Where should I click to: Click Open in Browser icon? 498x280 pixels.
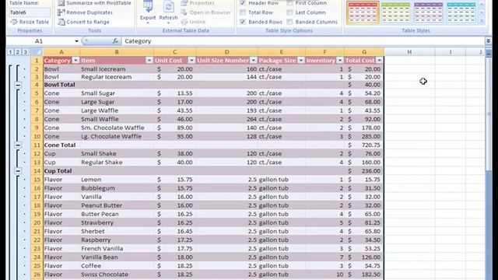184,12
